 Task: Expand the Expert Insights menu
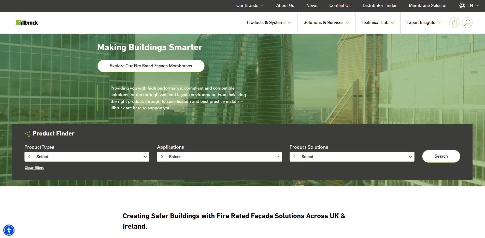[x=423, y=23]
